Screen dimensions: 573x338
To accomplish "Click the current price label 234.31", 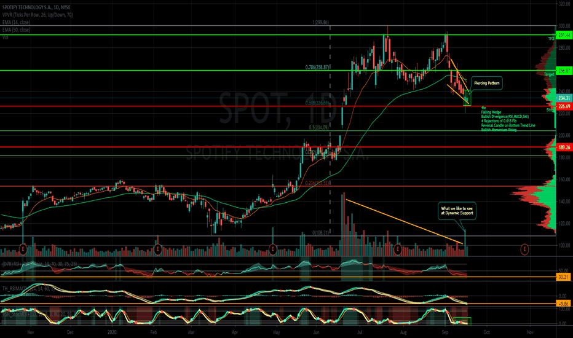I will tap(564, 98).
